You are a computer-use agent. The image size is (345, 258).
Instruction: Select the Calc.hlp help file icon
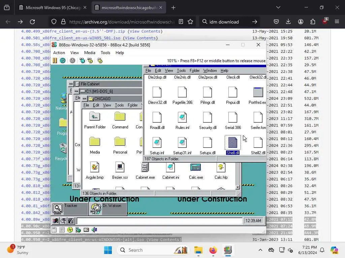coord(221,167)
